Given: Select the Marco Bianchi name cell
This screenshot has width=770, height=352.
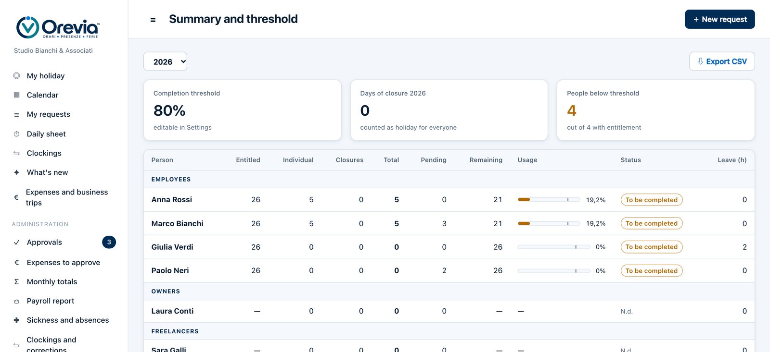Looking at the screenshot, I should point(177,223).
